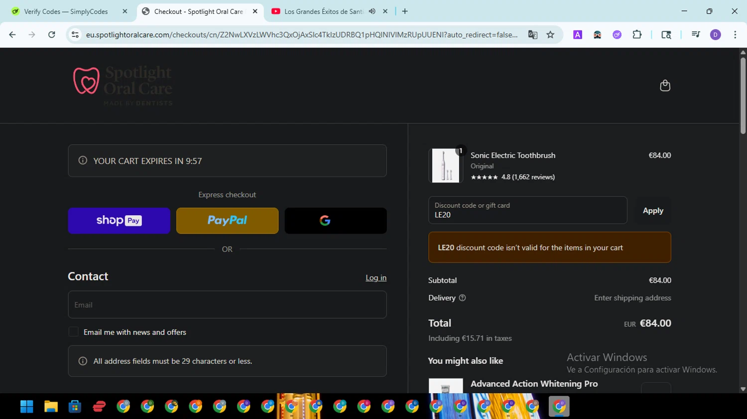The image size is (747, 419).
Task: Choose PayPal express checkout
Action: click(227, 221)
